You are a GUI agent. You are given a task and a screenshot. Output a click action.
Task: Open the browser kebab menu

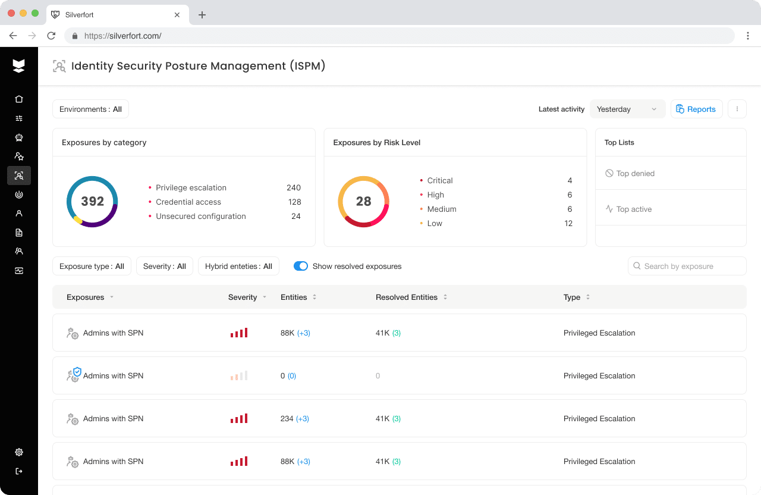point(748,36)
